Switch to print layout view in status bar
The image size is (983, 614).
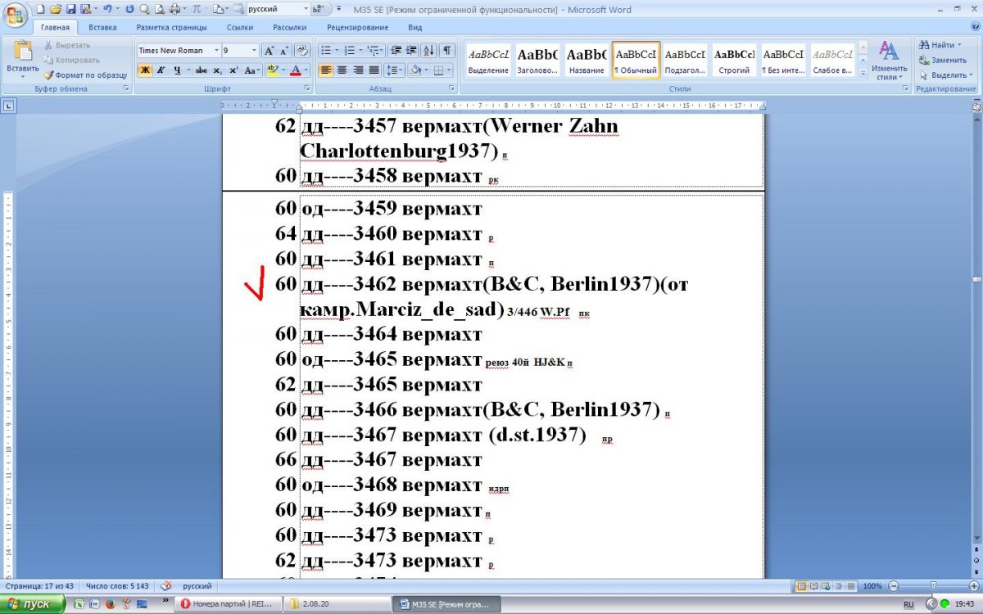[x=803, y=586]
